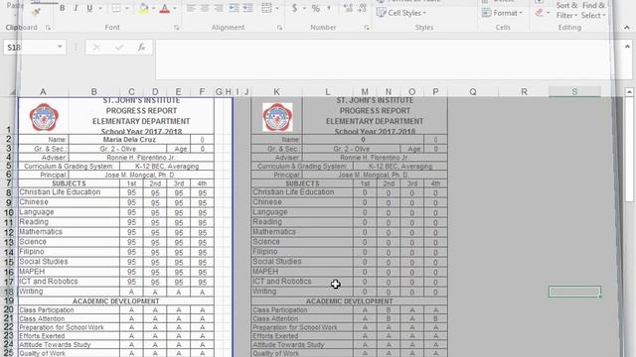
Task: Select the school logo in column A
Action: click(44, 117)
